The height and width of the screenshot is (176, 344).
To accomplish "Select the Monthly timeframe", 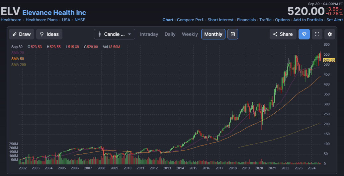I will point(213,34).
